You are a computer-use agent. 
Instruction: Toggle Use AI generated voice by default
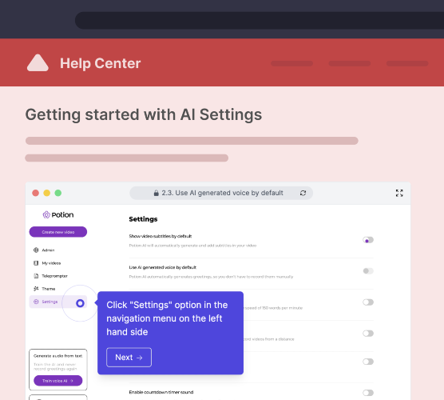point(368,271)
